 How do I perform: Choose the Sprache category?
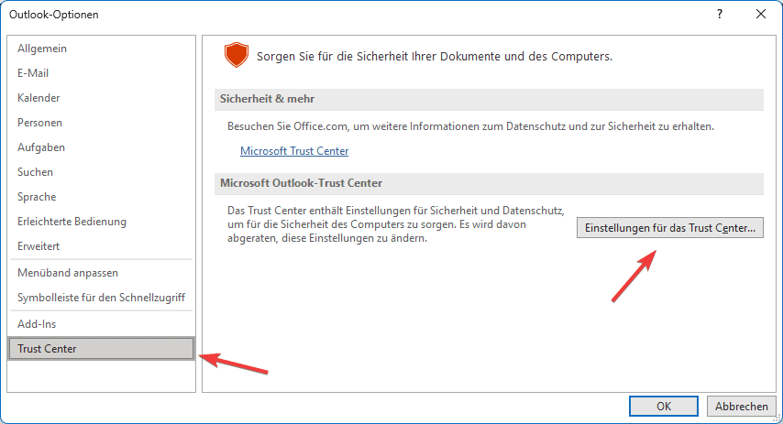coord(37,197)
